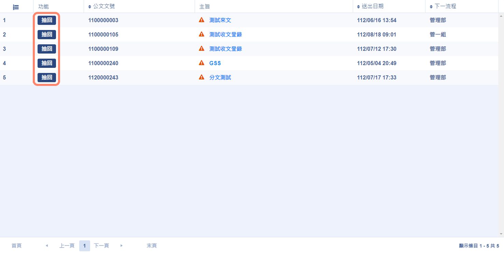504x253 pixels.
Task: Click warning icon beside 分文測試
Action: point(201,77)
